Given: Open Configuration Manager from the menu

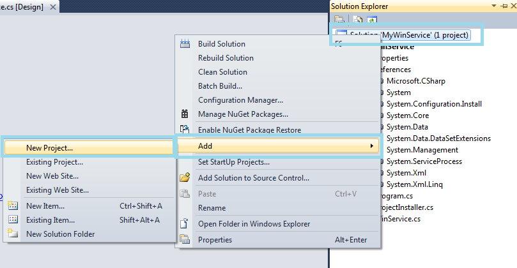Looking at the screenshot, I should pyautogui.click(x=240, y=100).
